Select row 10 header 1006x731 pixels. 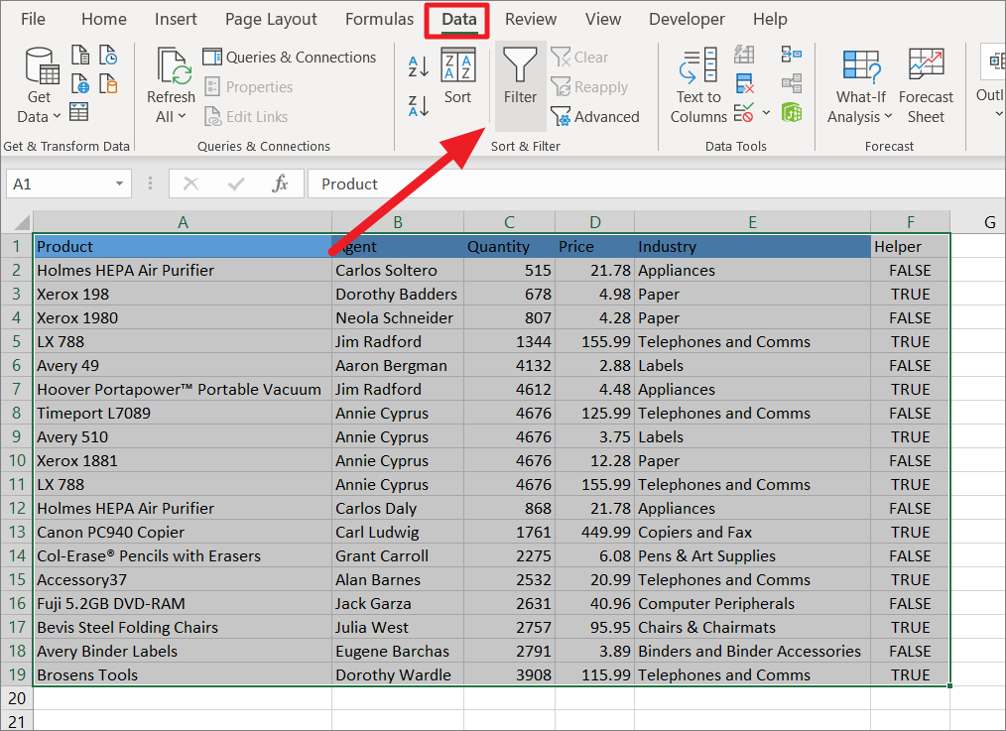click(17, 460)
